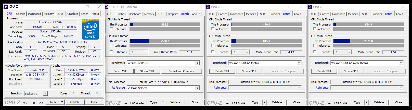Screen dimensions: 412x110
Task: Enable multi-thread Reference checkbox below score 2973.0
Action: point(315,46)
